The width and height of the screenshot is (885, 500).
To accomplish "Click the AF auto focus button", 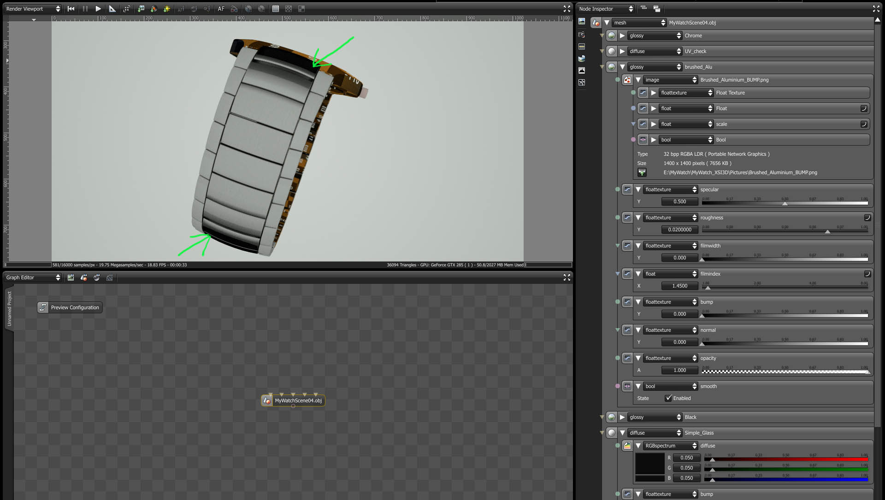I will pos(221,9).
